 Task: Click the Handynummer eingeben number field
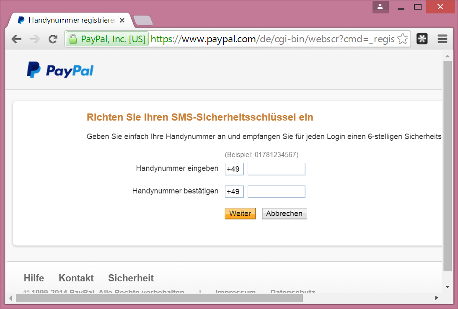coord(276,169)
